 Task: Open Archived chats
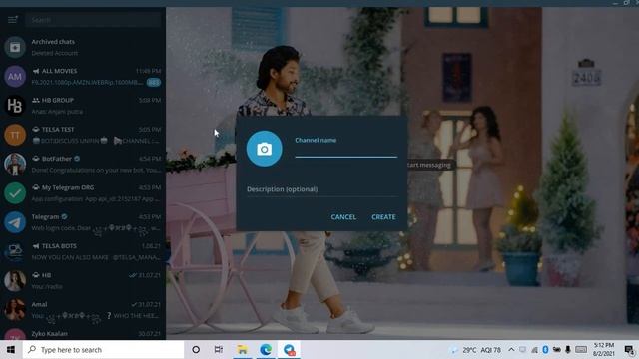pos(83,47)
